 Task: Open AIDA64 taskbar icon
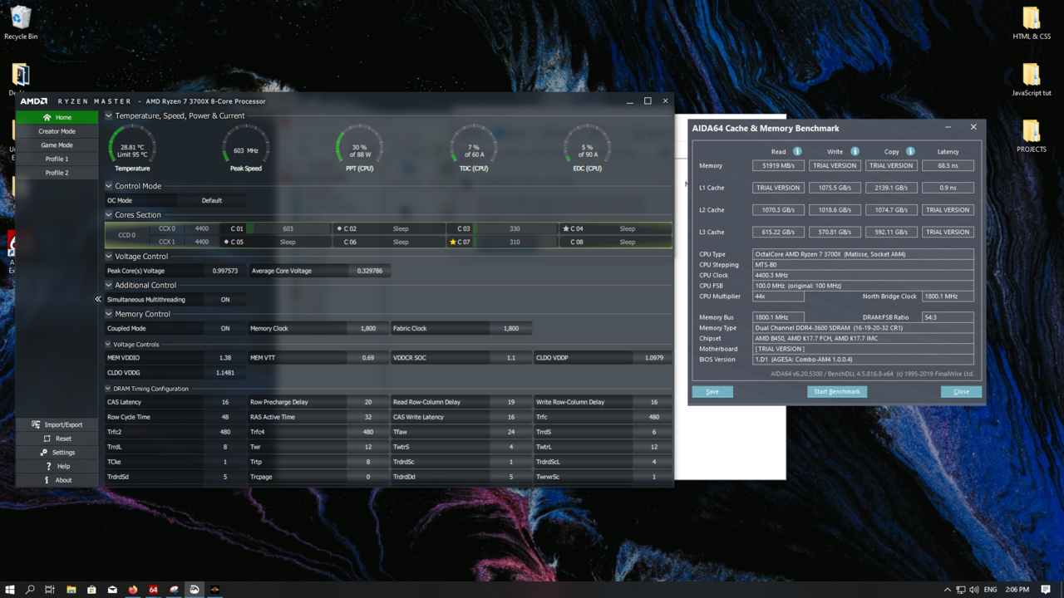pos(153,590)
